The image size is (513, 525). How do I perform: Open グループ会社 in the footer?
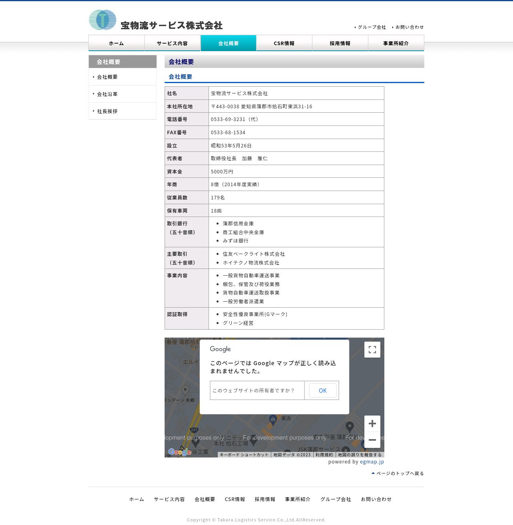tap(336, 499)
